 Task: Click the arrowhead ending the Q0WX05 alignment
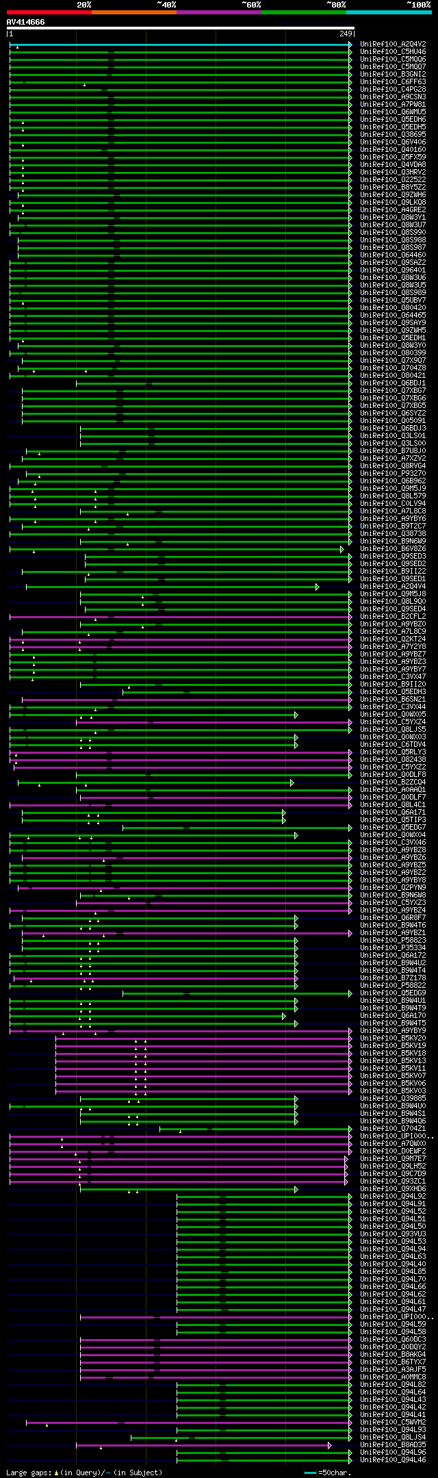tap(296, 715)
